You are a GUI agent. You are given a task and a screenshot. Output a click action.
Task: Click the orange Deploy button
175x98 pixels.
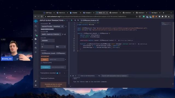coord(45,60)
